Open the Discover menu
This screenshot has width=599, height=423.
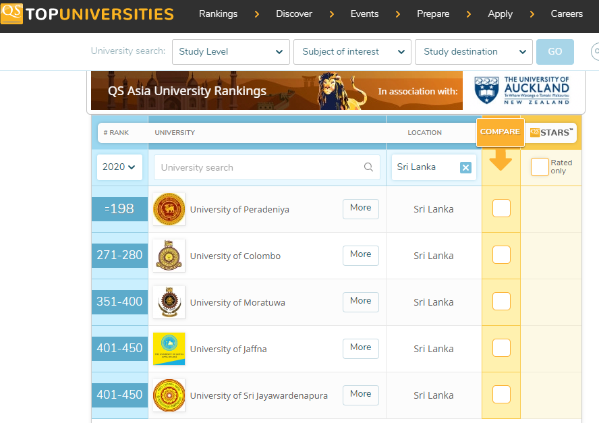pos(294,13)
